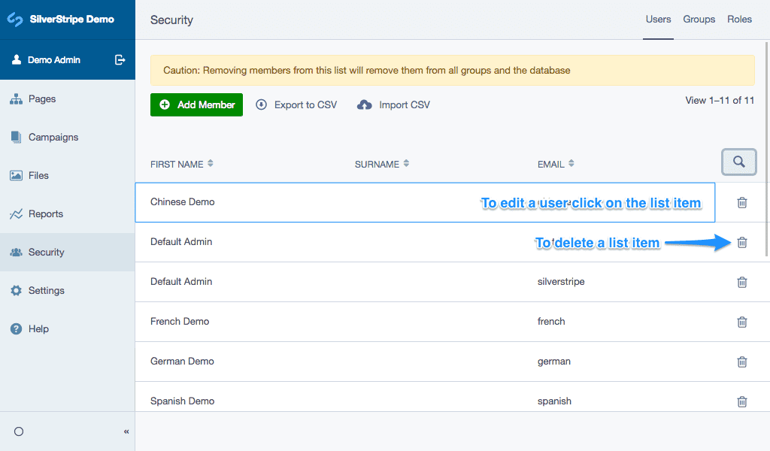The height and width of the screenshot is (451, 770).
Task: Click Export to CSV
Action: 296,105
